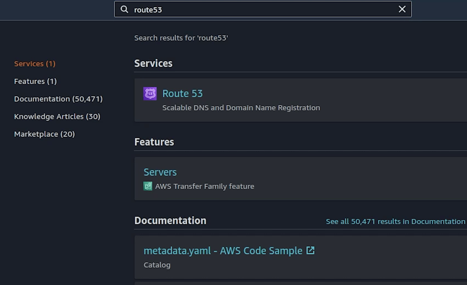Filter results by Marketplace (20)
Screen dimensions: 467x285
click(x=44, y=134)
